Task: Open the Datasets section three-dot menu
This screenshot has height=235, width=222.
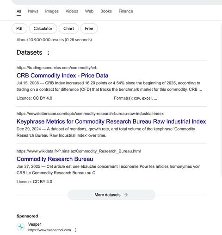Action: click(x=48, y=53)
